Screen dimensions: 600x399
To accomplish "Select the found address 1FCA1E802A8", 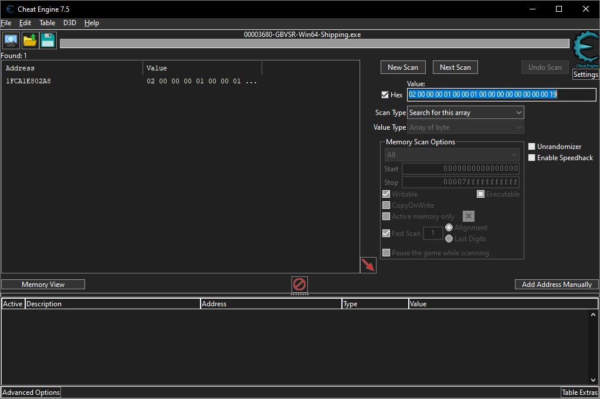I will click(28, 81).
